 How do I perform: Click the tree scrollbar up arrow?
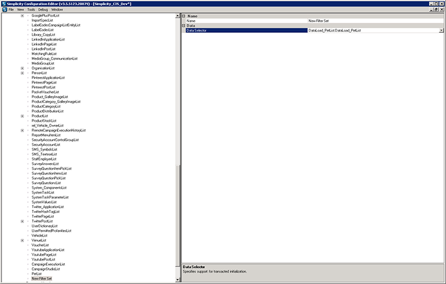[x=178, y=16]
